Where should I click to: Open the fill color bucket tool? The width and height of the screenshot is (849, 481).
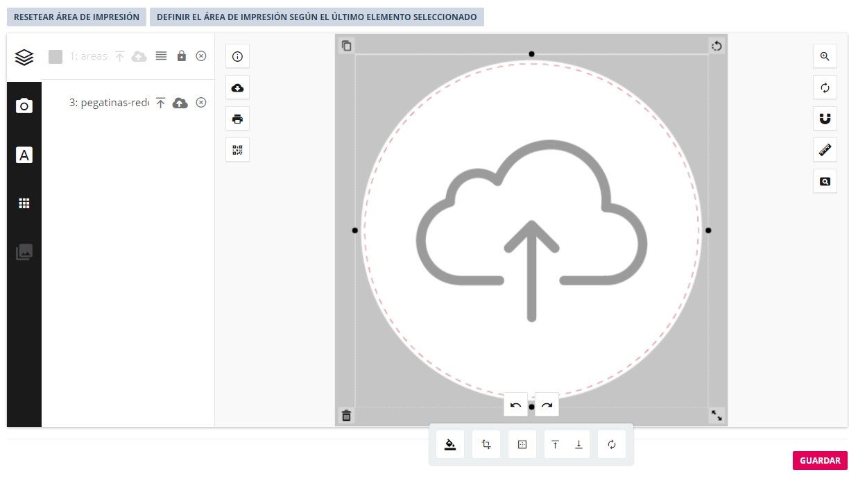450,445
